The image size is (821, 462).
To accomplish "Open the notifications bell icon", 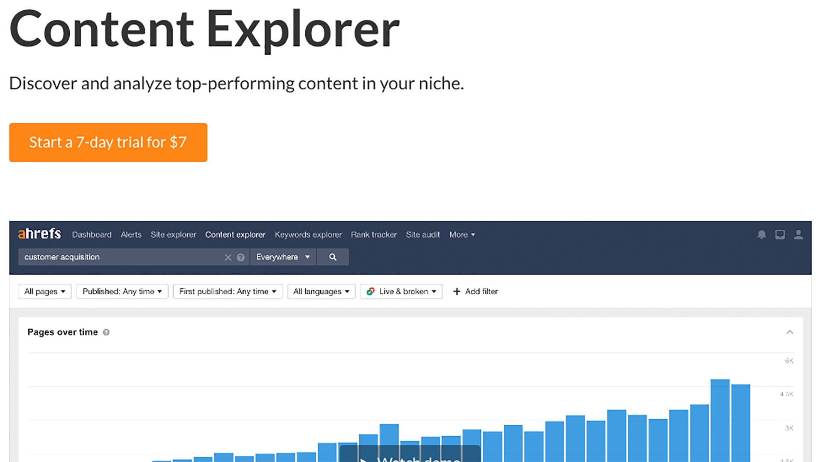I will tap(761, 234).
